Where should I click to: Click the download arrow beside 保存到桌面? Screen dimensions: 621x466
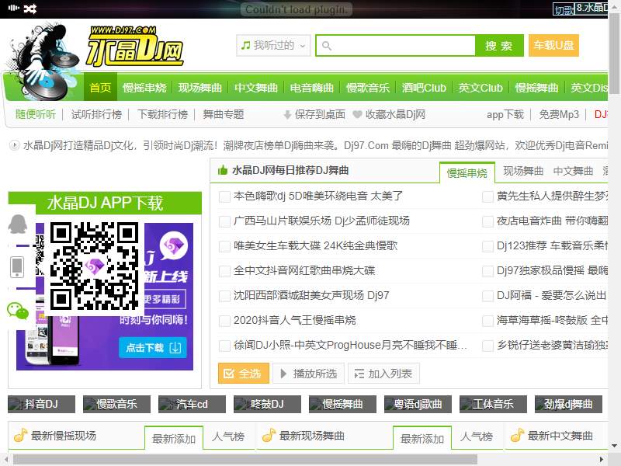click(x=287, y=115)
